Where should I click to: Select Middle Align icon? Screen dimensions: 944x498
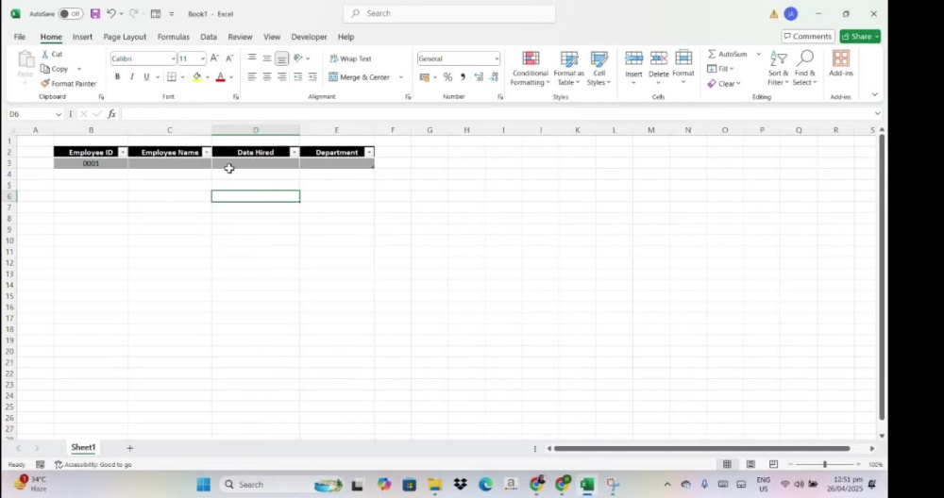click(x=267, y=58)
